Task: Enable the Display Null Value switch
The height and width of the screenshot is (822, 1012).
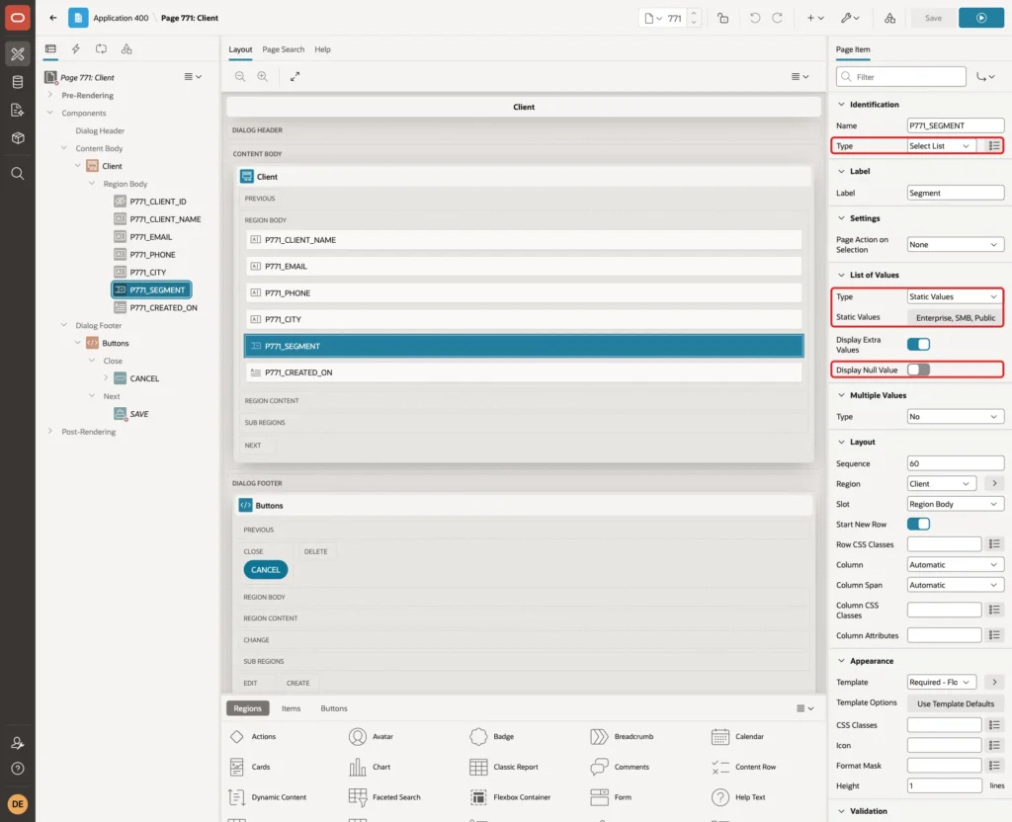Action: [x=918, y=370]
